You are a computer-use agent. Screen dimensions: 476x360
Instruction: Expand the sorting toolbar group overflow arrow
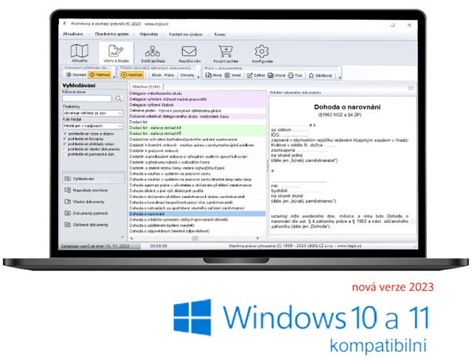pyautogui.click(x=198, y=77)
